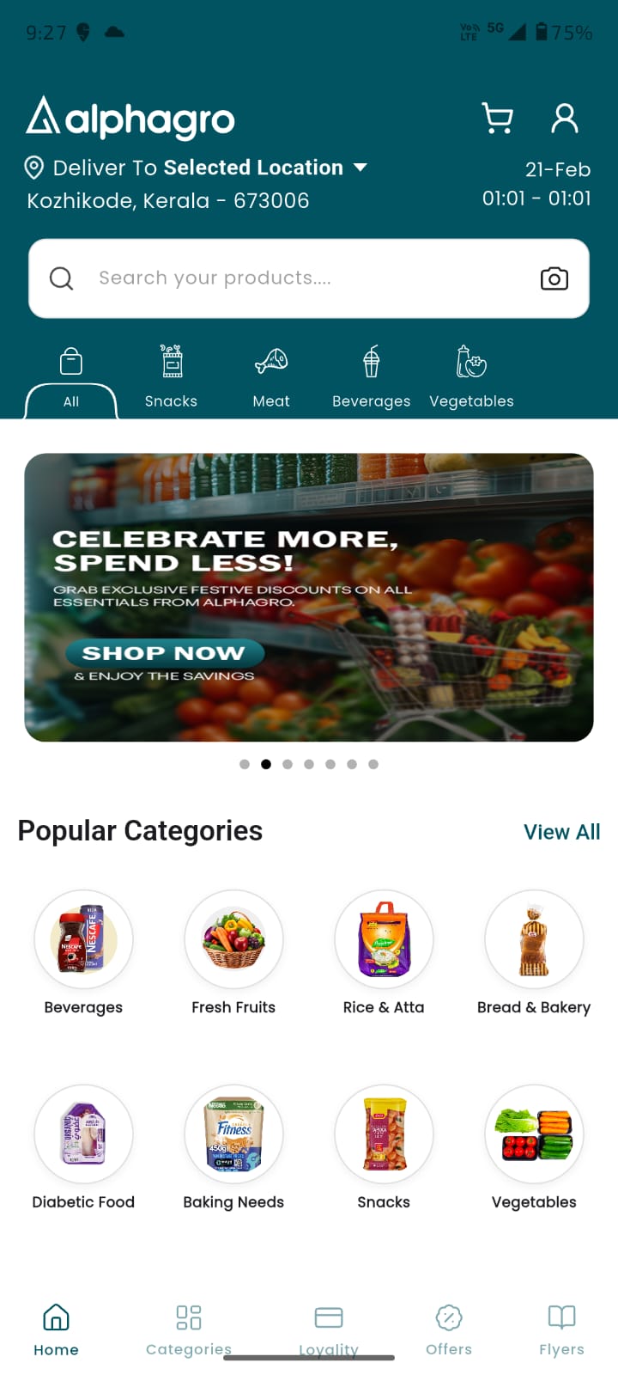This screenshot has height=1375, width=618.
Task: Tap the Vegetables filter icon in top bar
Action: (471, 362)
